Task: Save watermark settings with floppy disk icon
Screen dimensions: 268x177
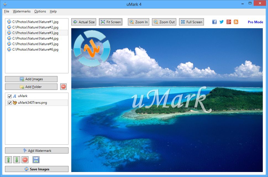Action: tap(36, 160)
